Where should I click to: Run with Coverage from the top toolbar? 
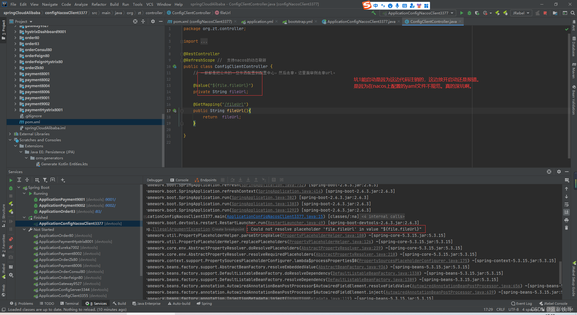477,13
